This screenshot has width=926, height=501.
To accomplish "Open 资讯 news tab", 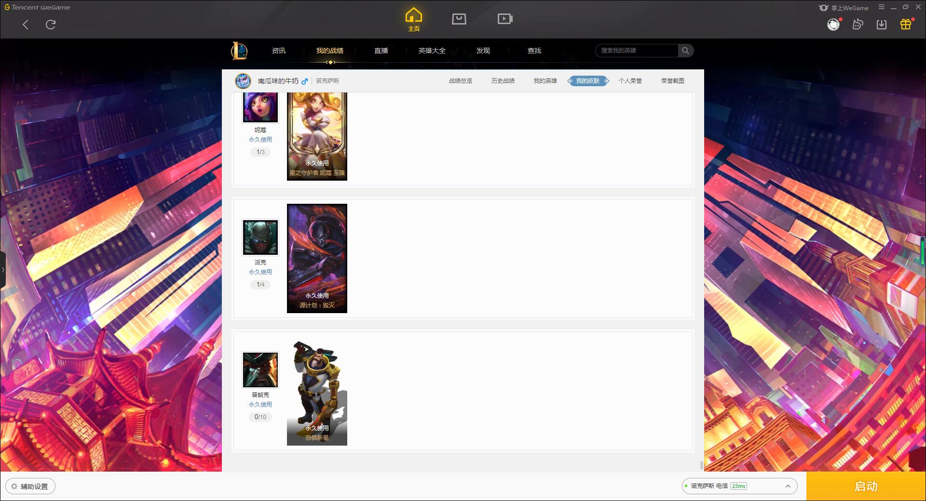I will [x=279, y=51].
